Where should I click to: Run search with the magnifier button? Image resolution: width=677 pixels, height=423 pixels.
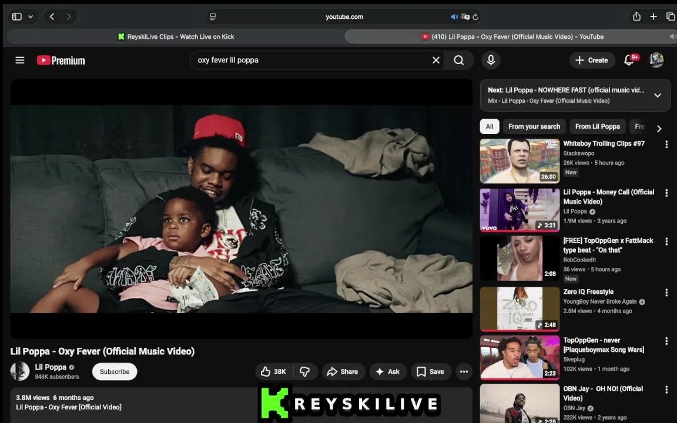(458, 61)
